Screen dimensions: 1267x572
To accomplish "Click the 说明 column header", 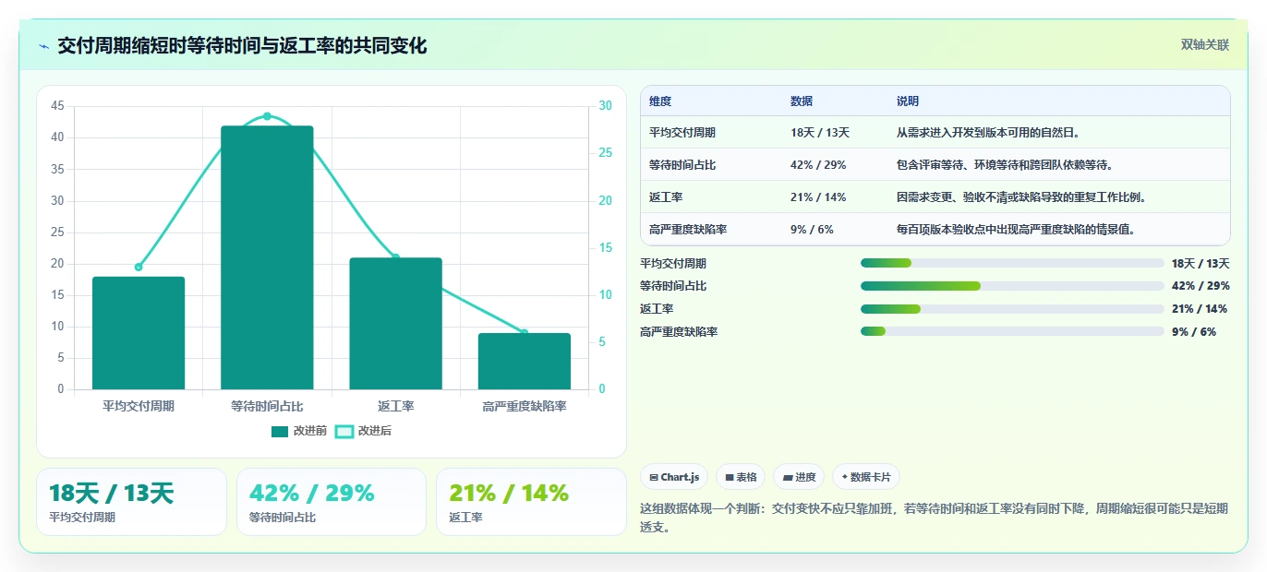I will 908,101.
